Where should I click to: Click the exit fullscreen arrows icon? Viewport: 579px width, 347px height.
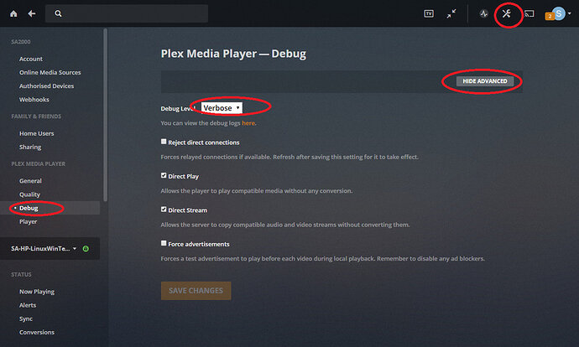point(451,13)
